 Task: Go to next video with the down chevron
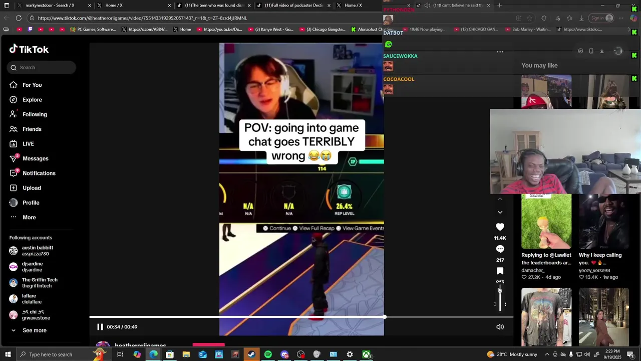pyautogui.click(x=500, y=212)
